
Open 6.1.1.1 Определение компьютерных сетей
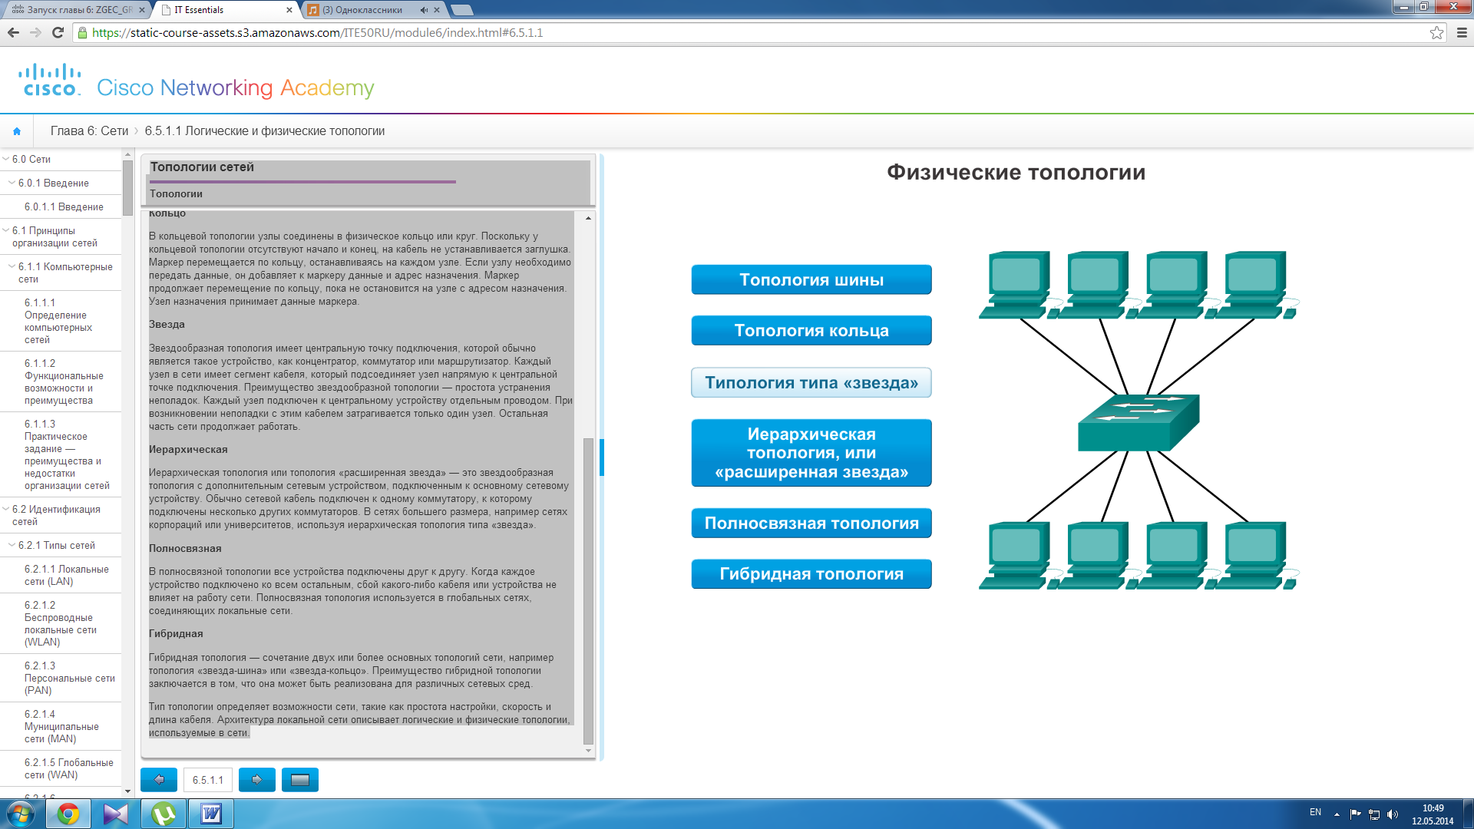pyautogui.click(x=58, y=321)
